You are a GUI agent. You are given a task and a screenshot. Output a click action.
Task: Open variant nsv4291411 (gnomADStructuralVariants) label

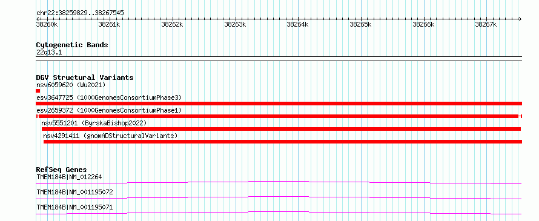(x=110, y=136)
